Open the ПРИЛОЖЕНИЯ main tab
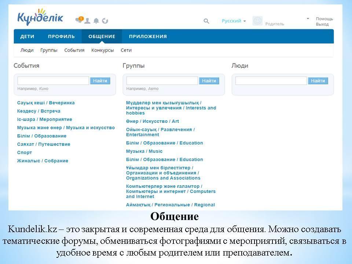Image resolution: width=352 pixels, height=264 pixels. (148, 36)
